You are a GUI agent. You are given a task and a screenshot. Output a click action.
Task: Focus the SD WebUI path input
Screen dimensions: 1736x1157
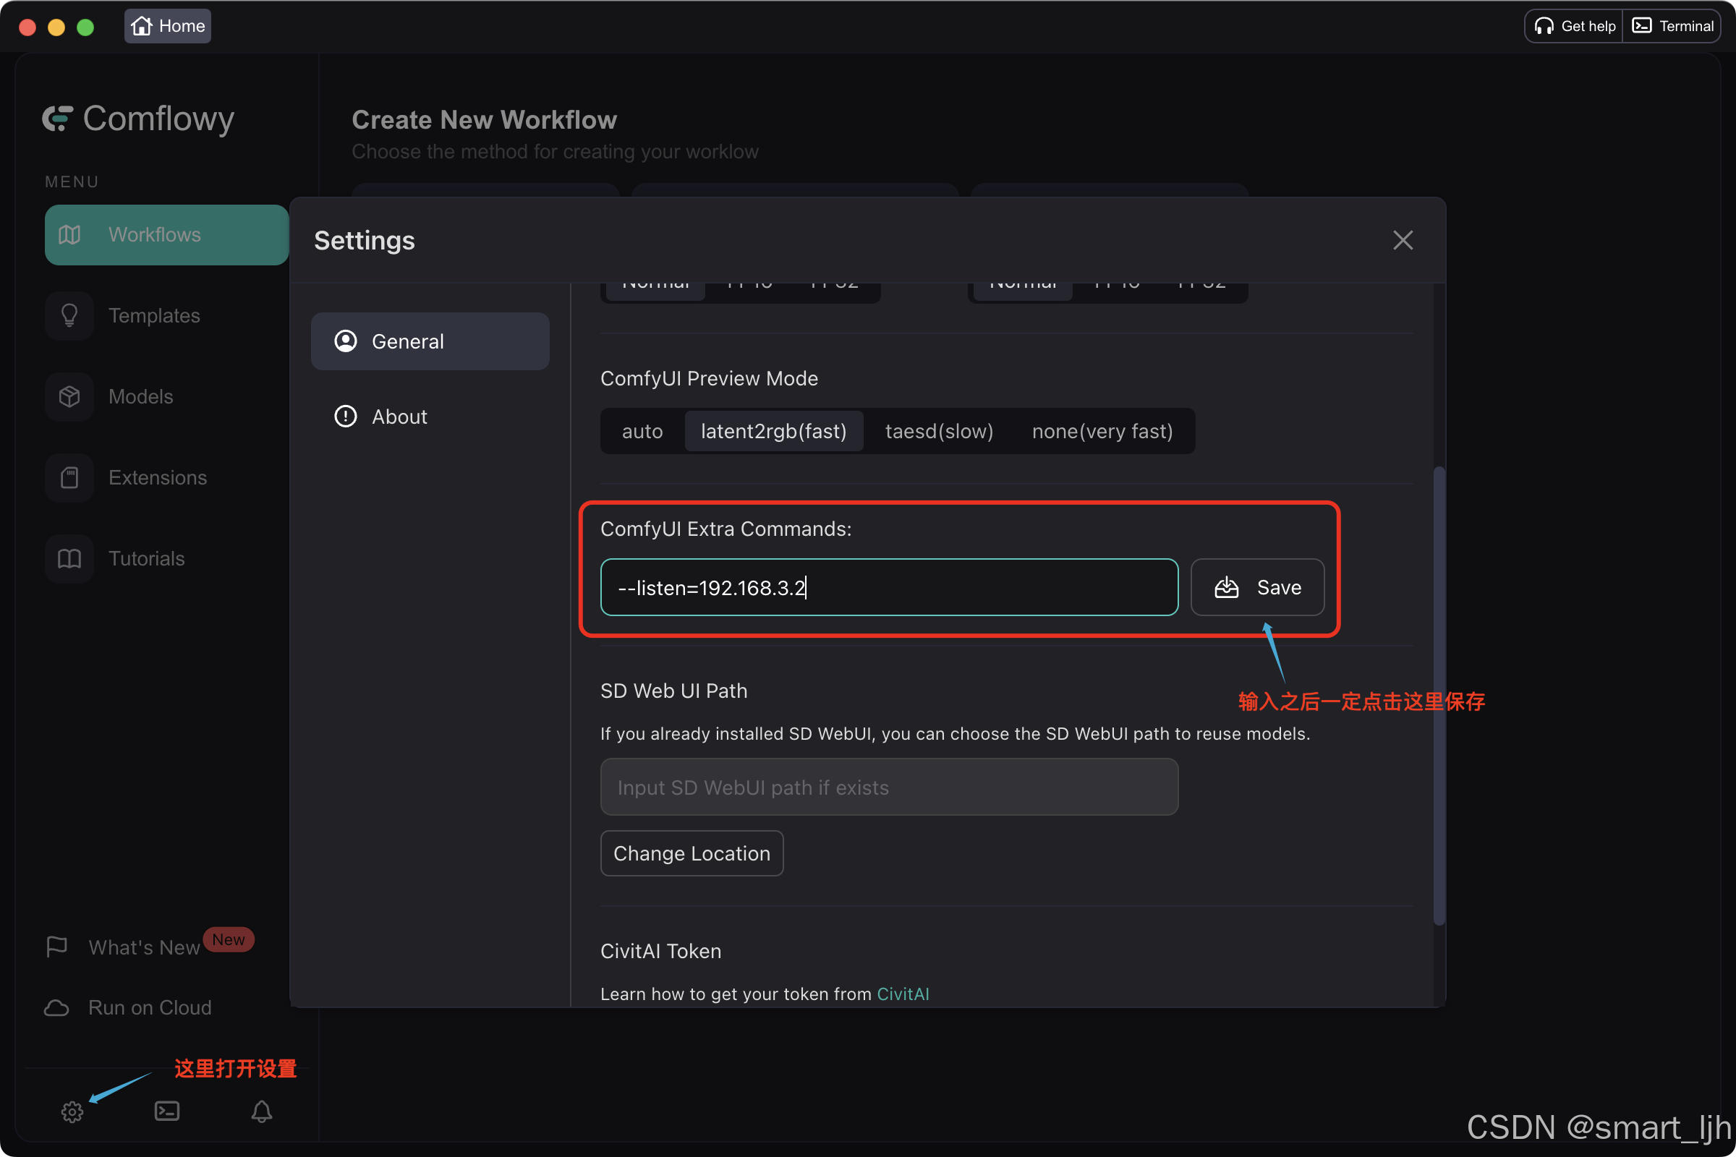[889, 787]
